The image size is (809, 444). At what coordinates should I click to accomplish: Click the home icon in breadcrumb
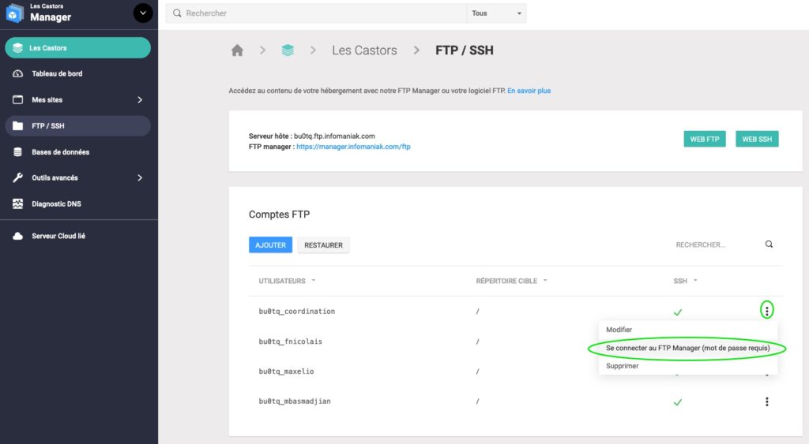pos(237,50)
